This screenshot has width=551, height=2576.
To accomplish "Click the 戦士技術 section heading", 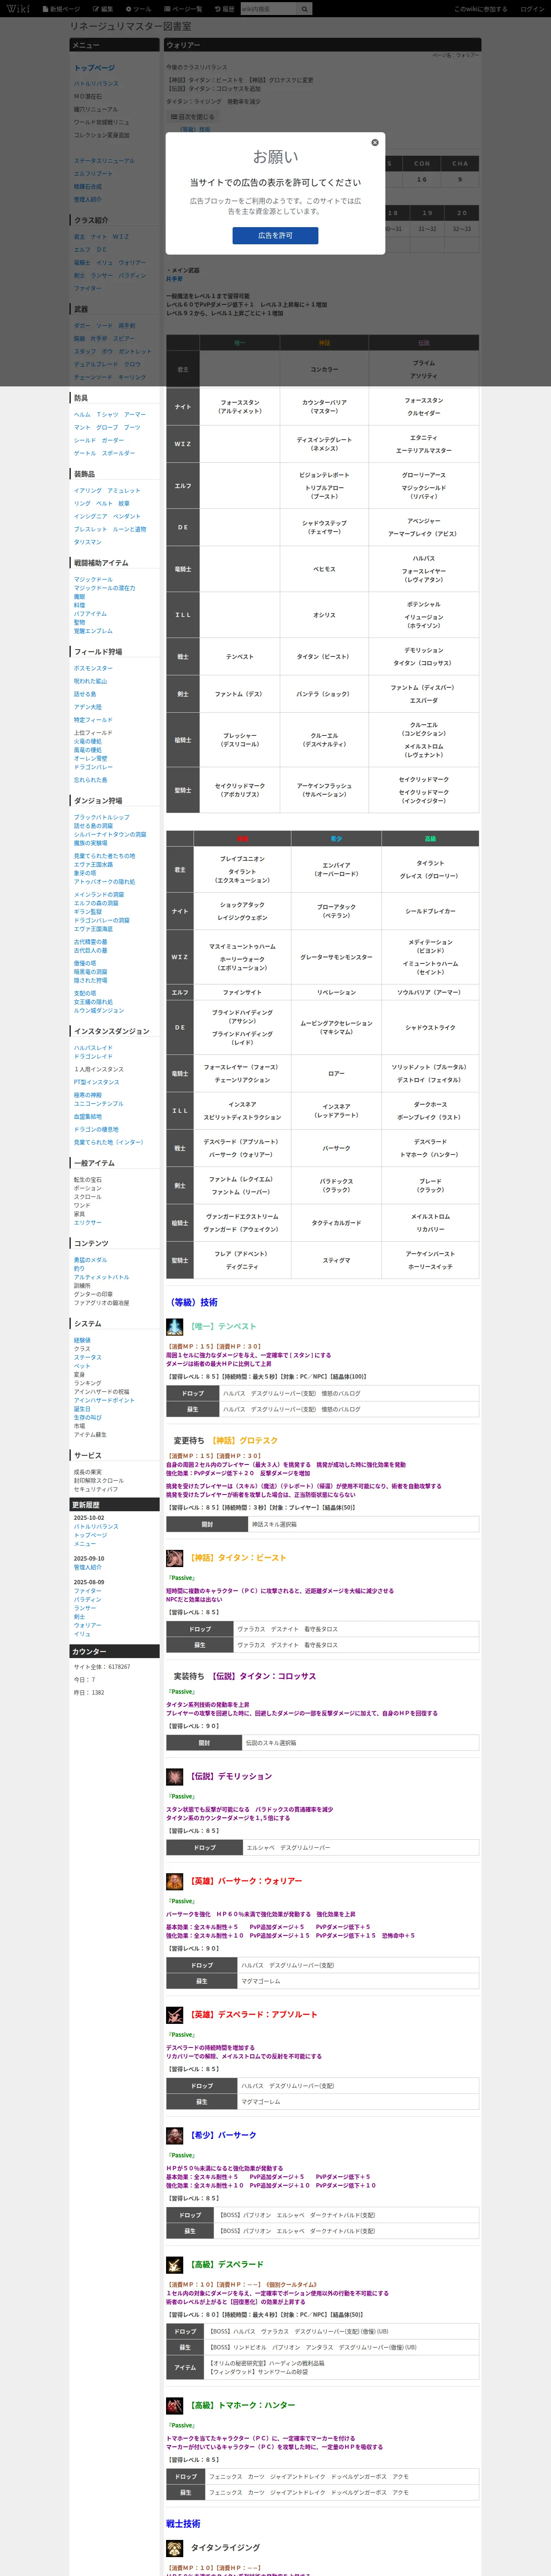I will tap(183, 2523).
